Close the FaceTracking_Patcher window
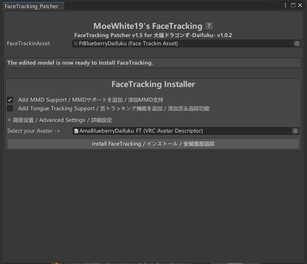The width and height of the screenshot is (307, 264). click(x=300, y=5)
